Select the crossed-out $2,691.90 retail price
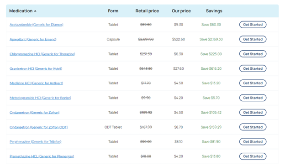The height and width of the screenshot is (166, 285). point(146,39)
